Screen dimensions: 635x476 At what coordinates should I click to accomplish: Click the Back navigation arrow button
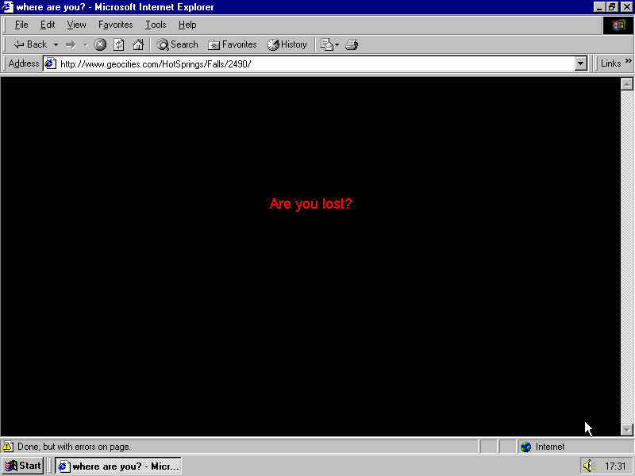pyautogui.click(x=30, y=44)
